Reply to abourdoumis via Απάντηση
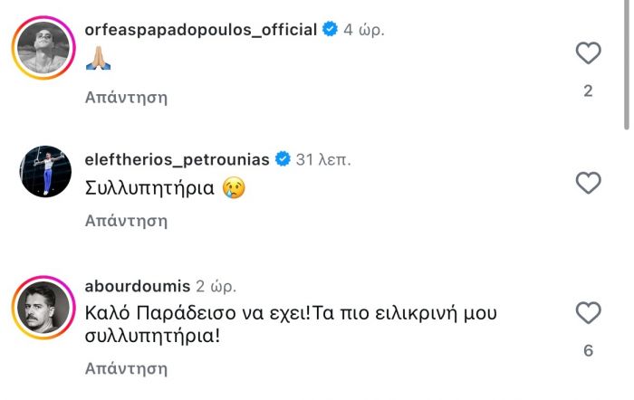This screenshot has width=634, height=400. coord(126,368)
